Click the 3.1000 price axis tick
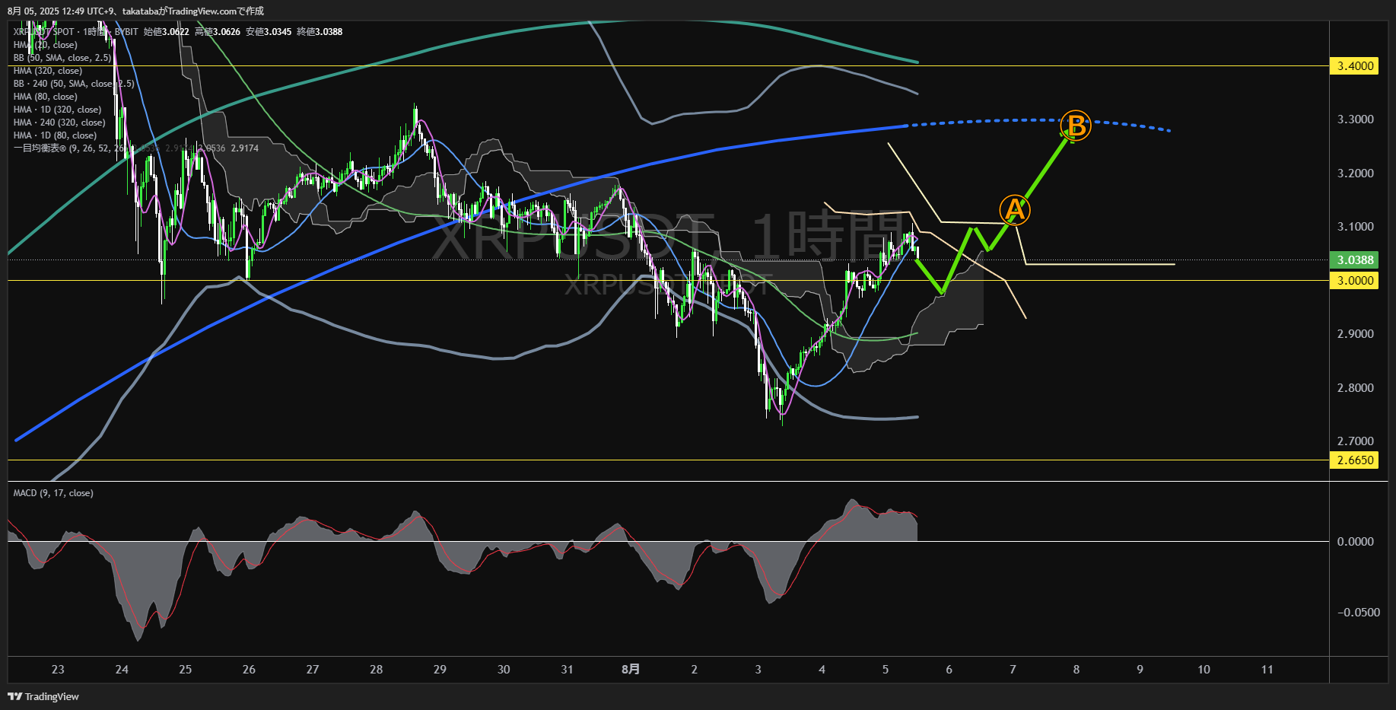 point(1356,227)
